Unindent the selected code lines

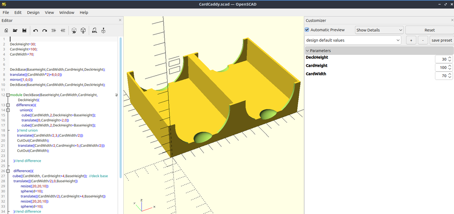(54, 31)
